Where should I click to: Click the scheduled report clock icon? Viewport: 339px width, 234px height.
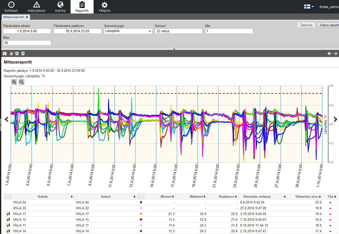click(x=5, y=53)
